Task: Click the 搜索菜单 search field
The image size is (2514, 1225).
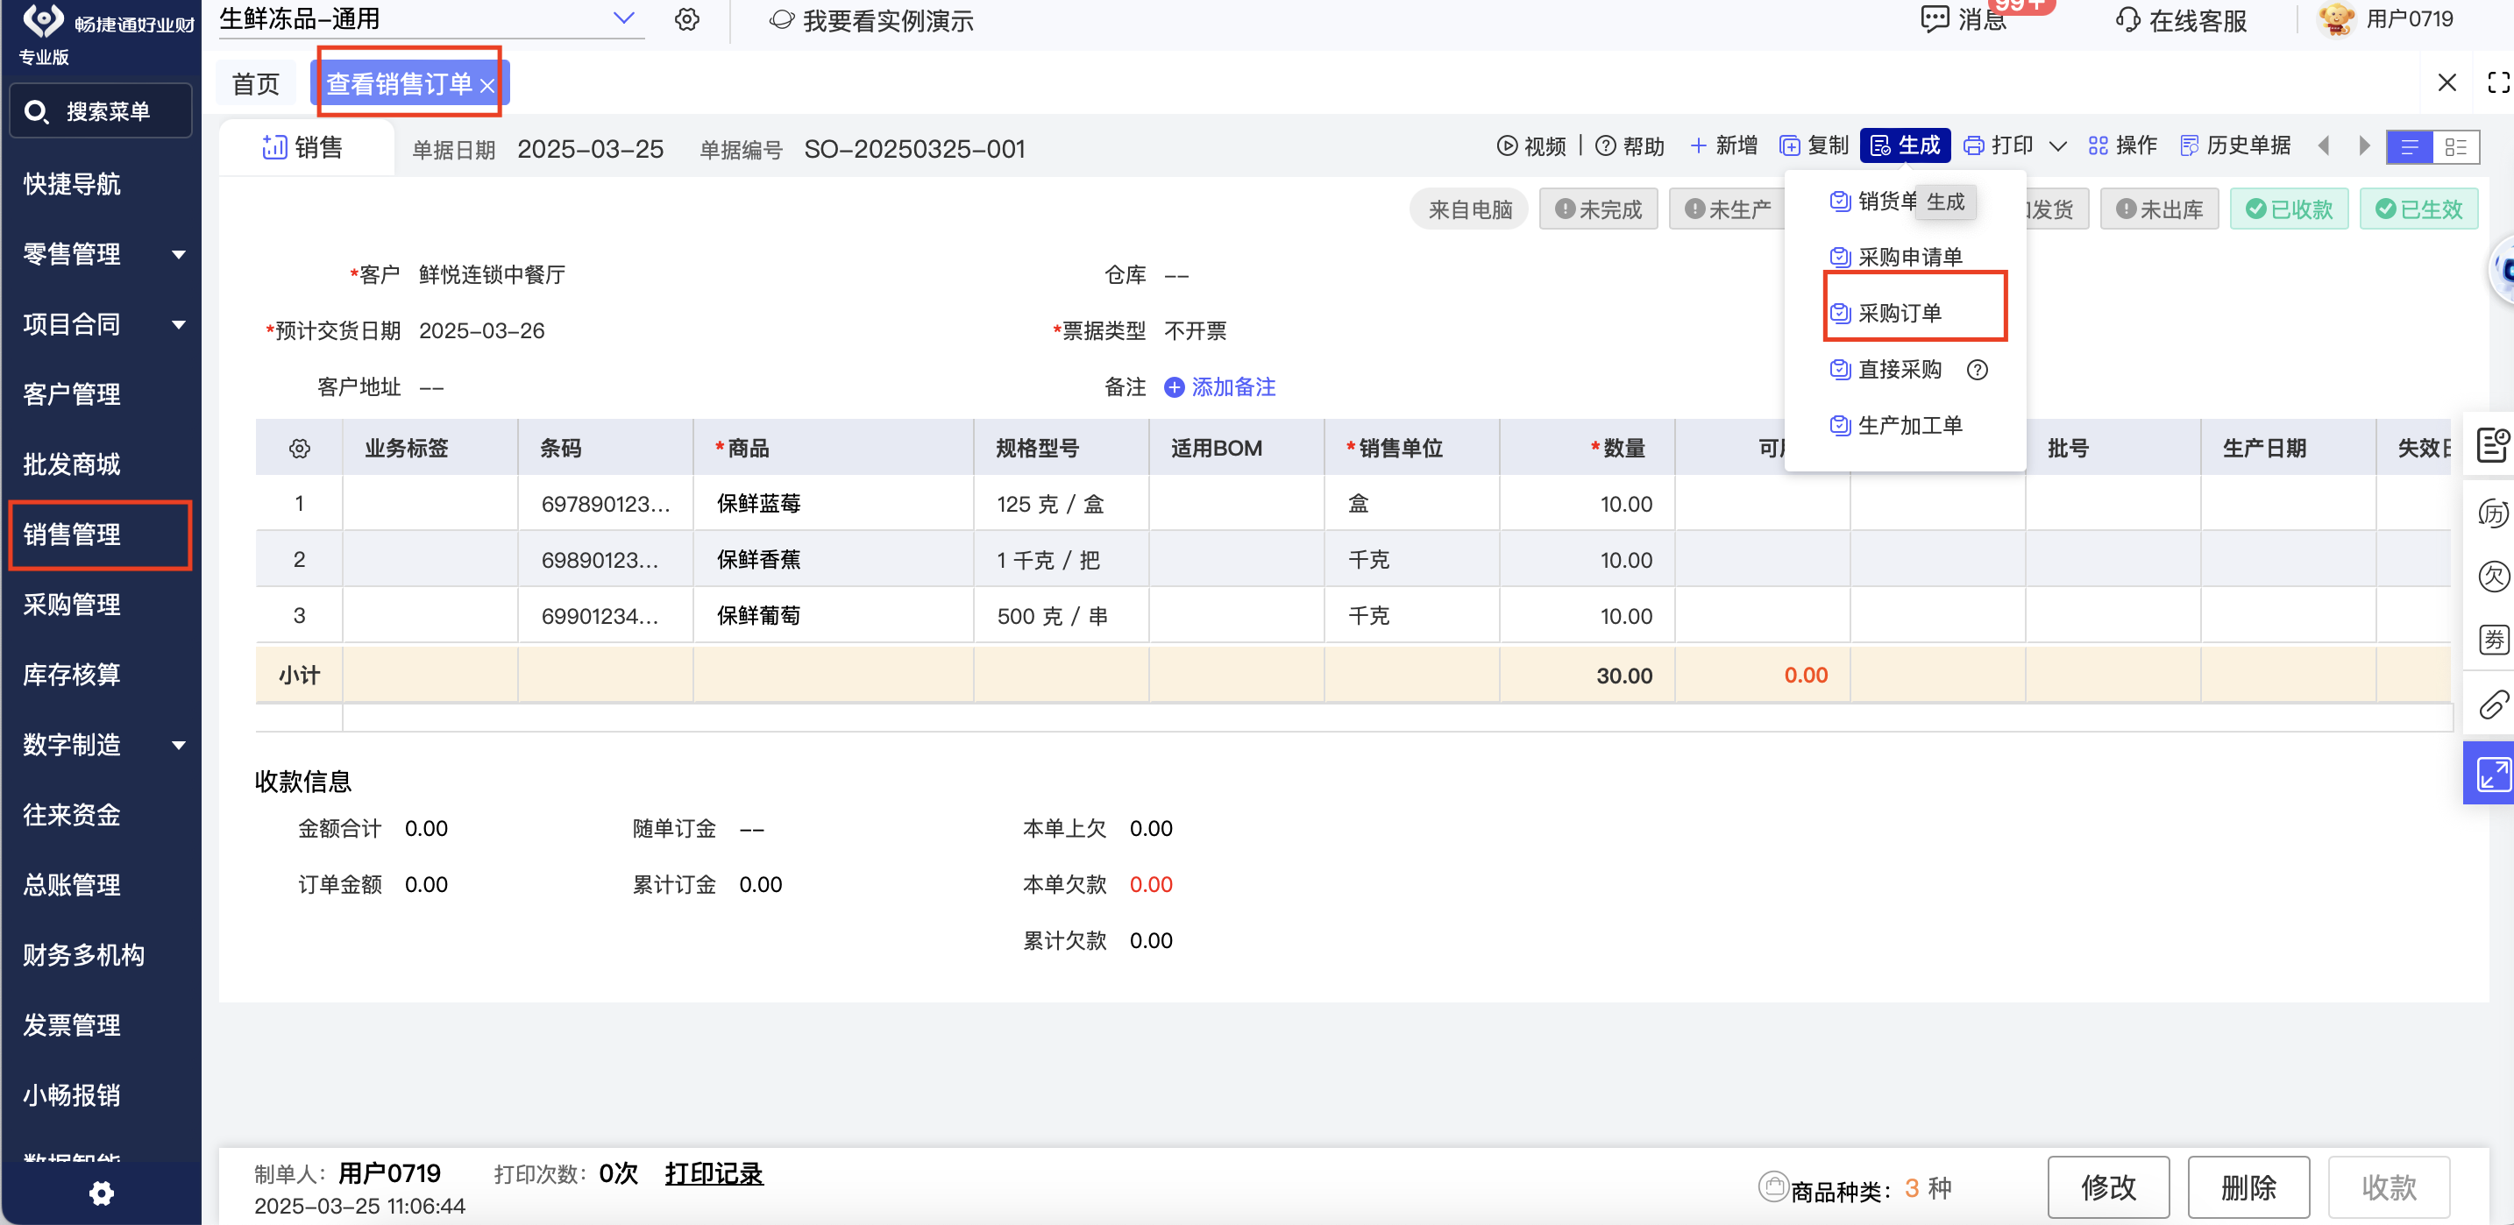Action: pyautogui.click(x=101, y=111)
